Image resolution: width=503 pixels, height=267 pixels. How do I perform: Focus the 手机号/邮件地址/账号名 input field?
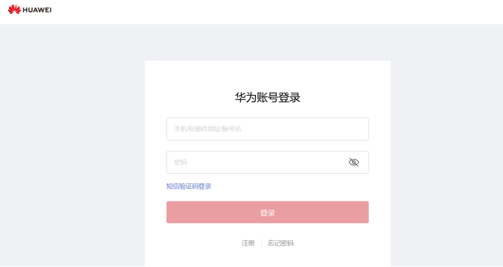[x=268, y=129]
